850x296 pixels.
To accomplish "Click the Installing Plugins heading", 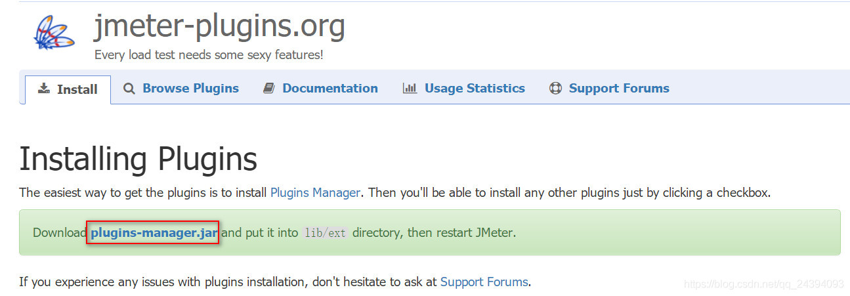I will click(x=138, y=159).
